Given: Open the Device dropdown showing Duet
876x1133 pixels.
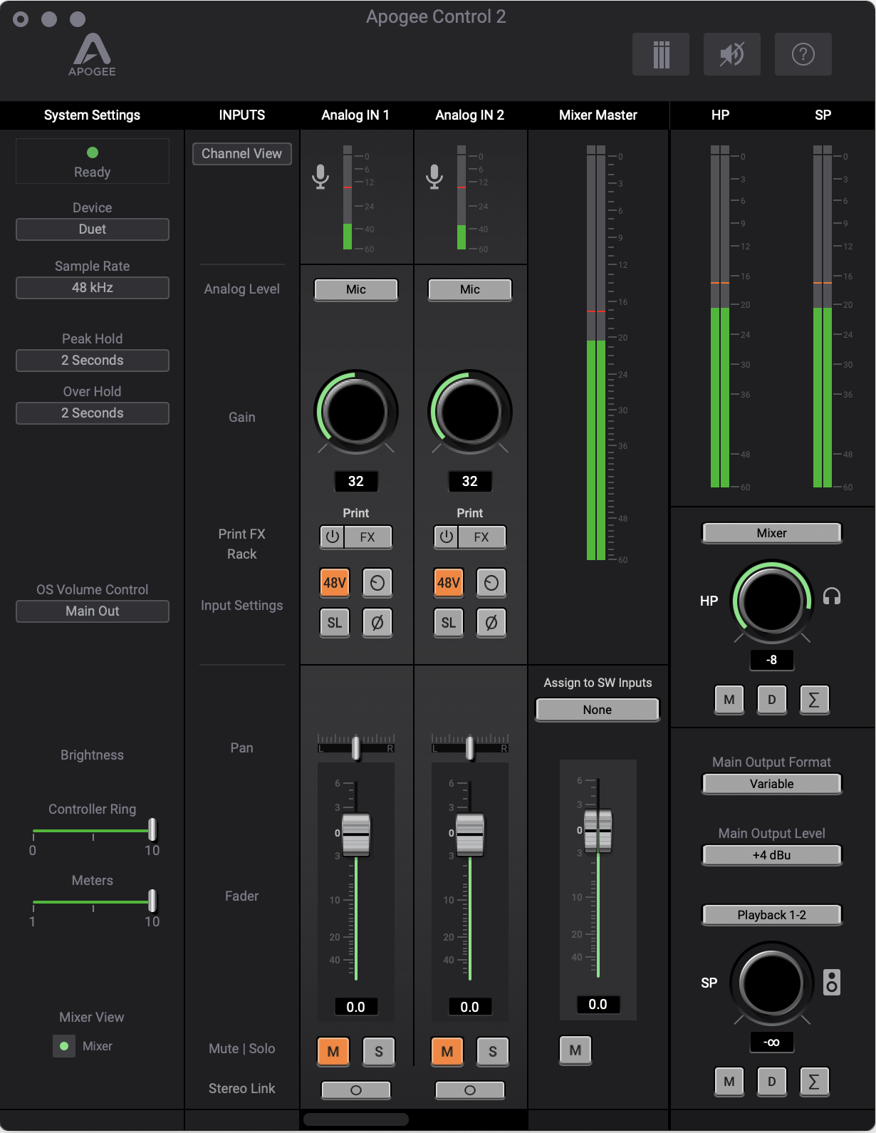Looking at the screenshot, I should tap(93, 229).
